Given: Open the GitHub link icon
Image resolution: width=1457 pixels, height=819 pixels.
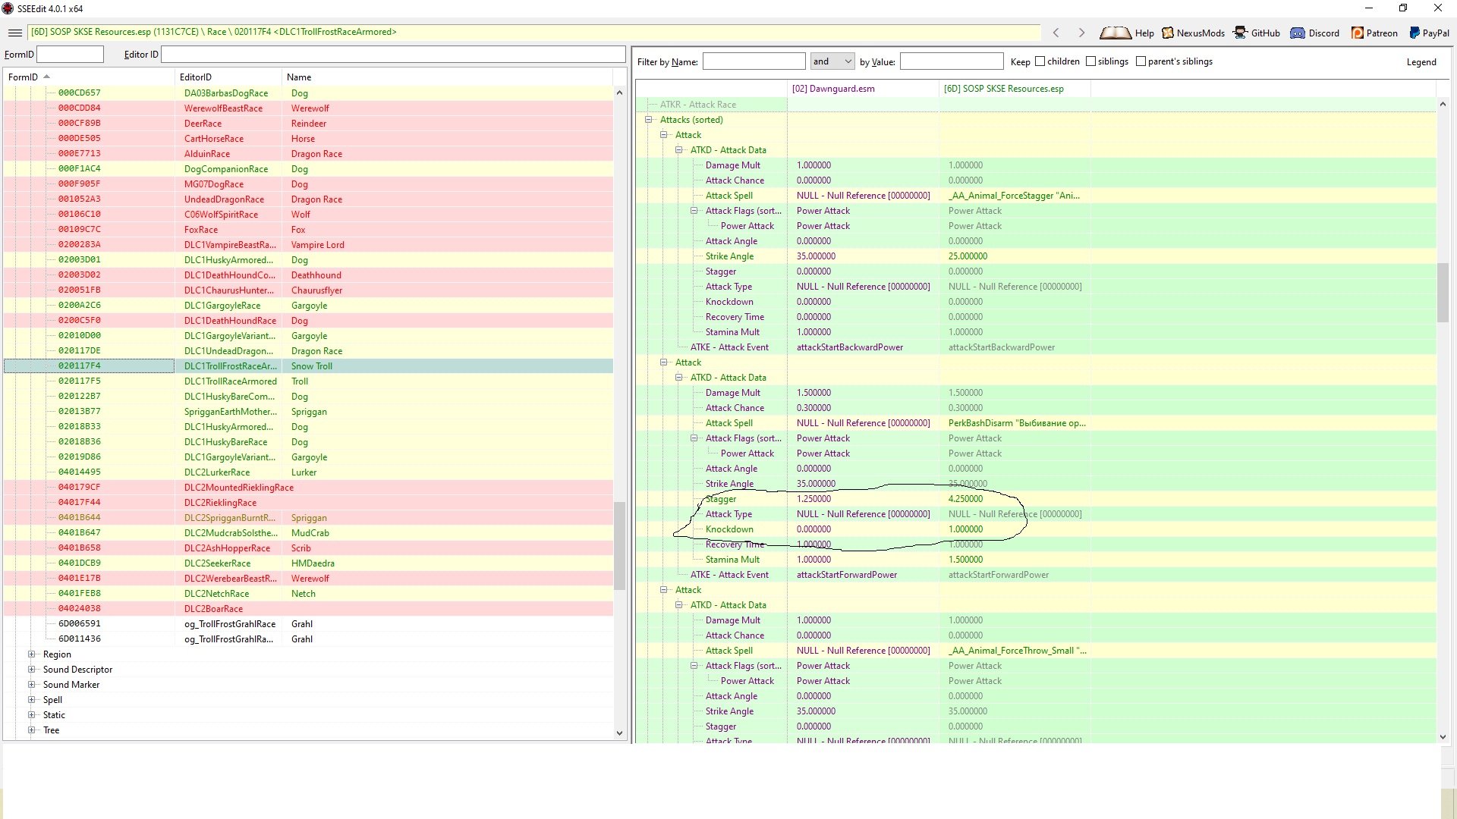Looking at the screenshot, I should pyautogui.click(x=1240, y=33).
